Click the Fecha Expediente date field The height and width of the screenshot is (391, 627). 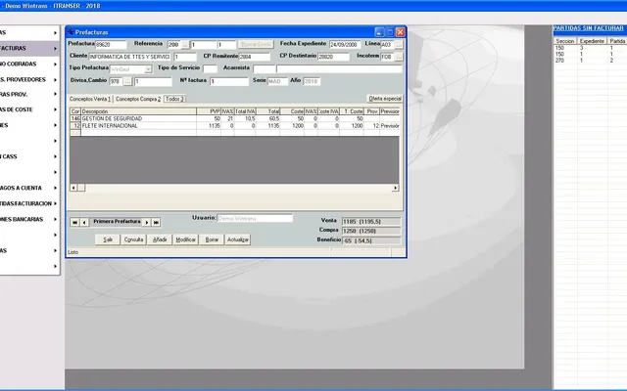pyautogui.click(x=345, y=45)
